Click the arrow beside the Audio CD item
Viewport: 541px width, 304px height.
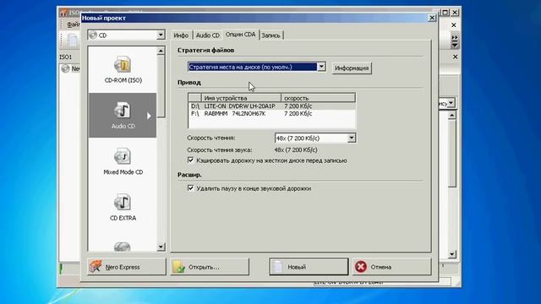coord(149,116)
